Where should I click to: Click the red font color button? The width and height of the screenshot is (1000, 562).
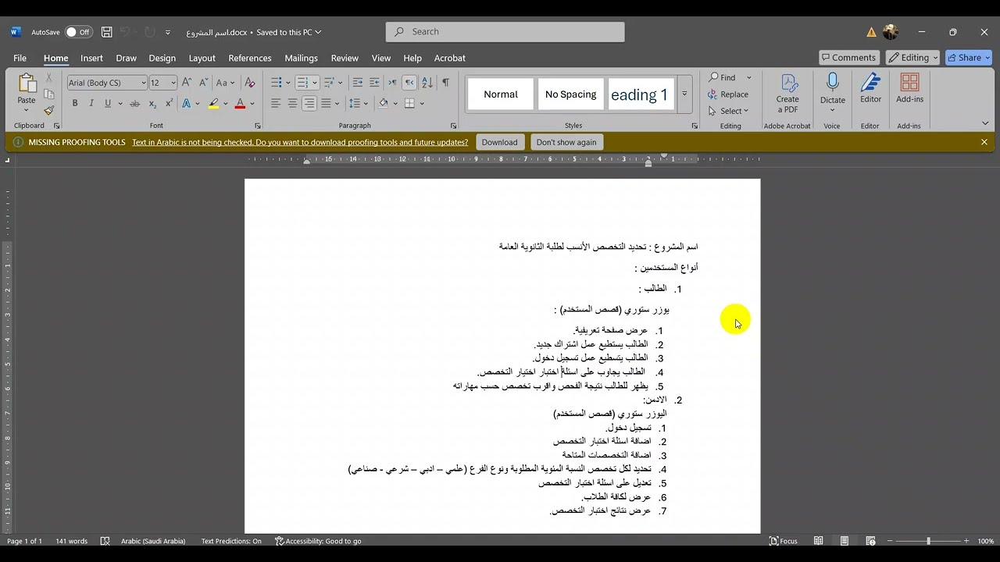(x=240, y=103)
